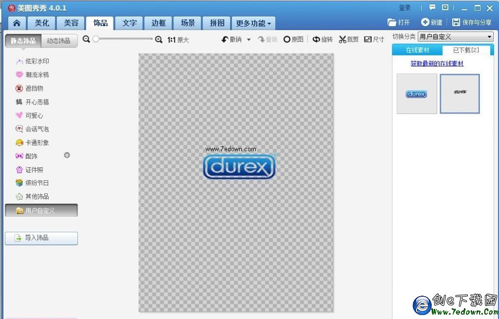Select 炫彩水印 category
The width and height of the screenshot is (499, 319).
33,61
